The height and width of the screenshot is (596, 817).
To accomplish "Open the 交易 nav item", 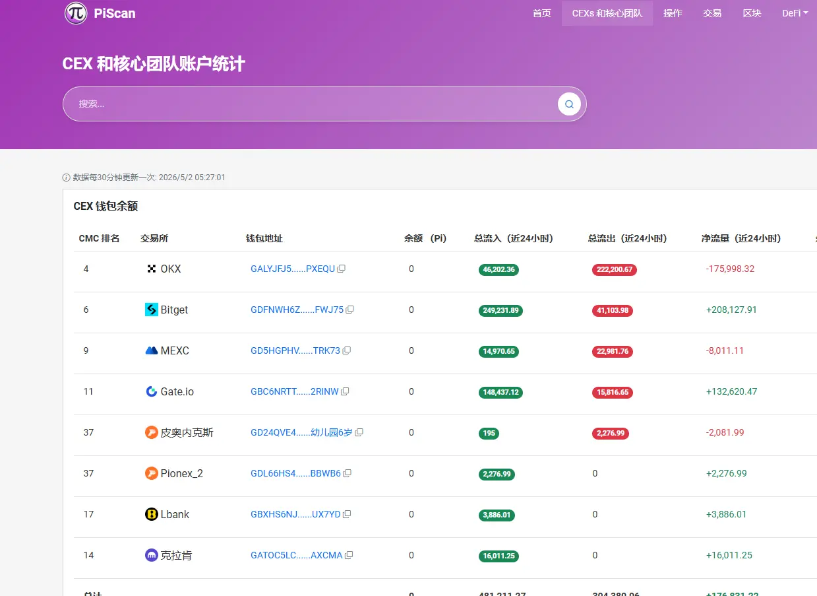I will (712, 13).
